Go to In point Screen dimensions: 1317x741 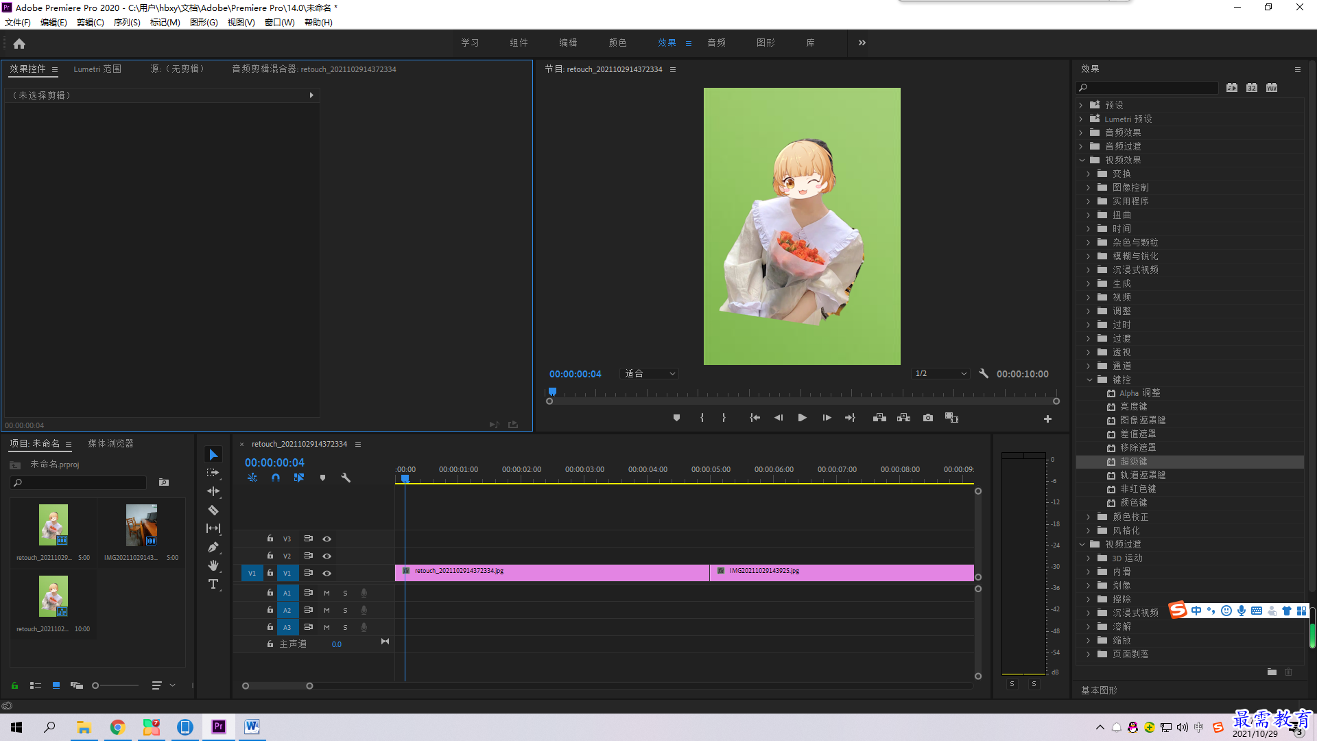pyautogui.click(x=755, y=418)
